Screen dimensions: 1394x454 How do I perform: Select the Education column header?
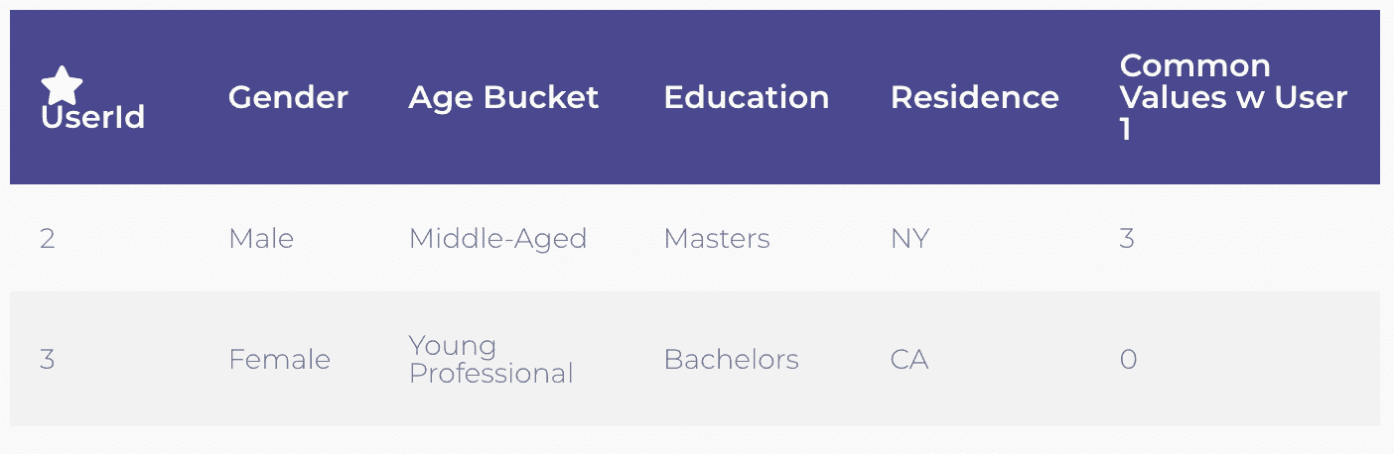[x=746, y=97]
